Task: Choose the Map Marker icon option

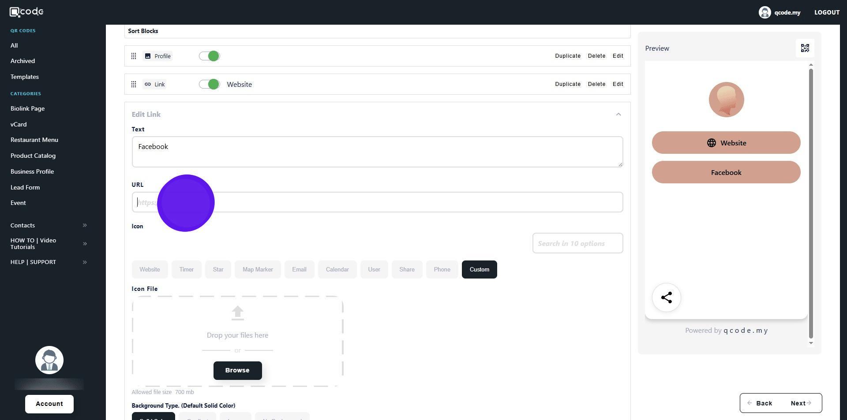Action: [x=258, y=270]
